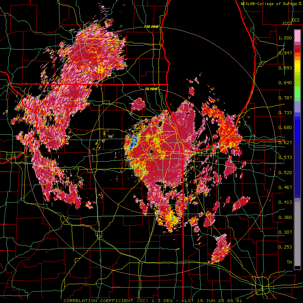Image resolution: width=303 pixels, height=303 pixels.
Task: Click the 0.627 legend value
Action: click(285, 143)
